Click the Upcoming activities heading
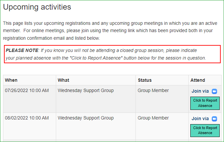Viewport: 224px width, 142px height. [37, 7]
